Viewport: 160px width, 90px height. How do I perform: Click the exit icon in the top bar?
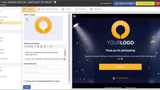(x=158, y=3)
